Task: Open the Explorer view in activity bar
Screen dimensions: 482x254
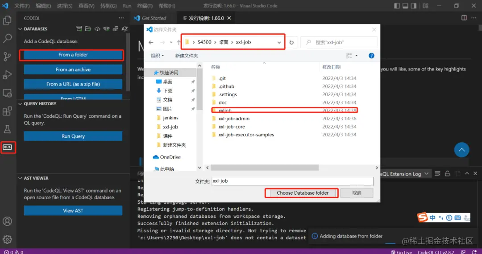Action: 7,20
